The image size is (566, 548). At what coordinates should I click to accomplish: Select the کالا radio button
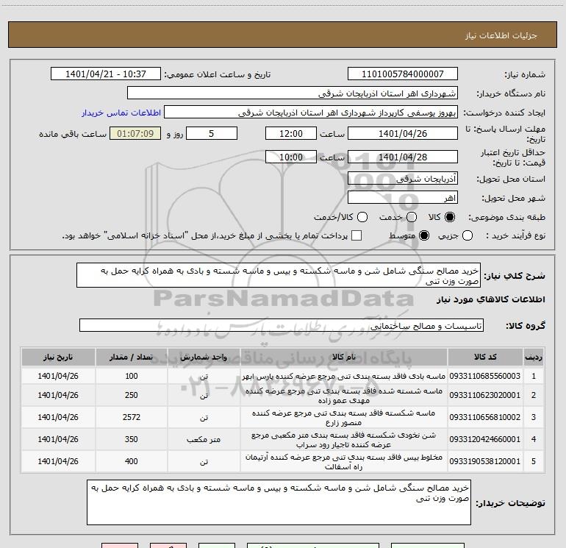[450, 217]
